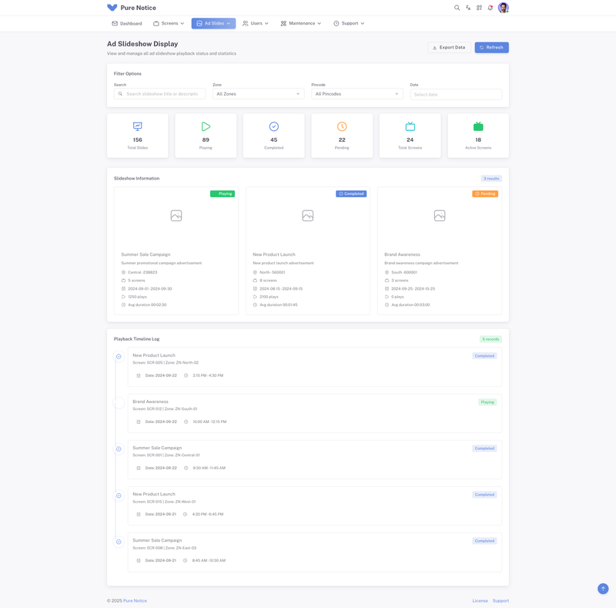Click the Brand Awareness image placeholder

click(440, 216)
